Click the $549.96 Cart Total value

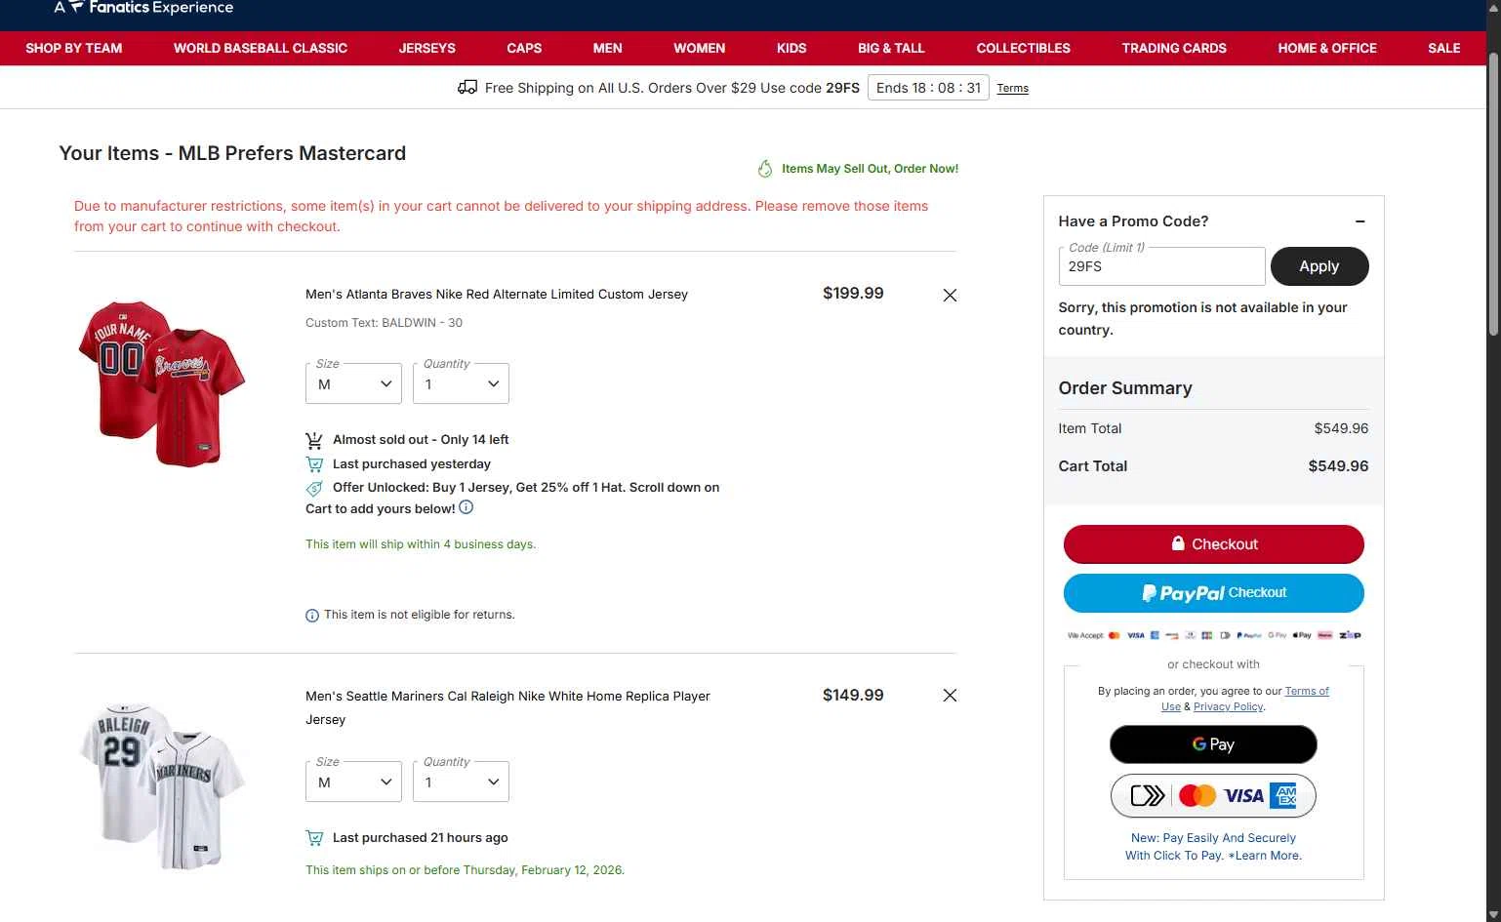point(1338,466)
